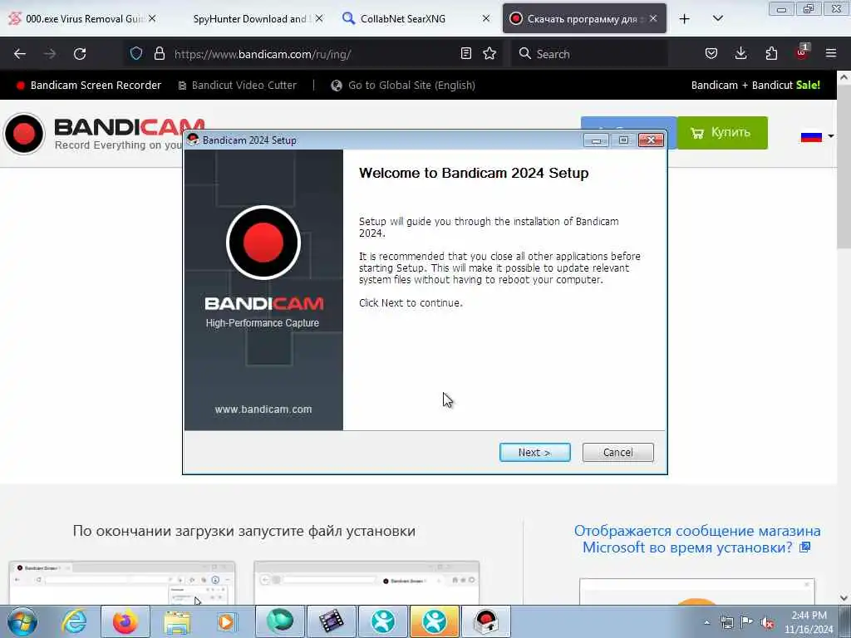Open the Microsoft store message help link
The image size is (851, 638).
pyautogui.click(x=697, y=538)
